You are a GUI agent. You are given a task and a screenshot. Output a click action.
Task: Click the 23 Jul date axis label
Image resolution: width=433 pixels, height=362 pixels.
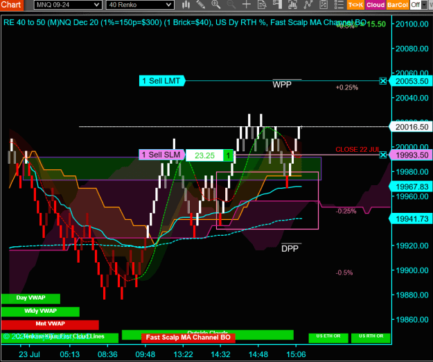coord(29,354)
